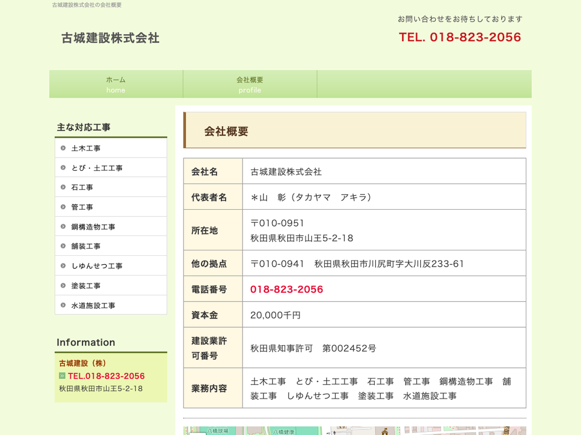The height and width of the screenshot is (435, 581).
Task: Click red phone number in 電話番号 row
Action: (287, 289)
